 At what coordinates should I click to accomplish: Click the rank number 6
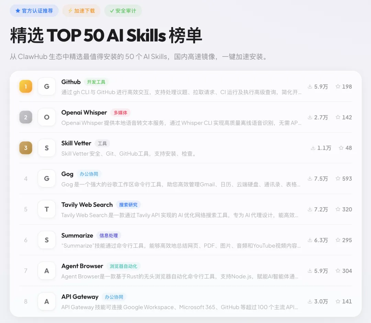(x=26, y=240)
